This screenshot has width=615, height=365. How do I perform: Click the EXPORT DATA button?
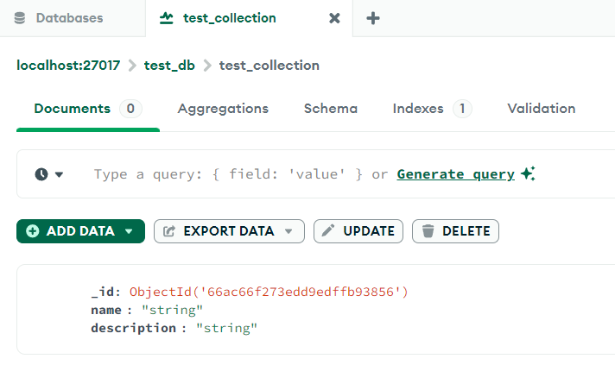tap(229, 231)
